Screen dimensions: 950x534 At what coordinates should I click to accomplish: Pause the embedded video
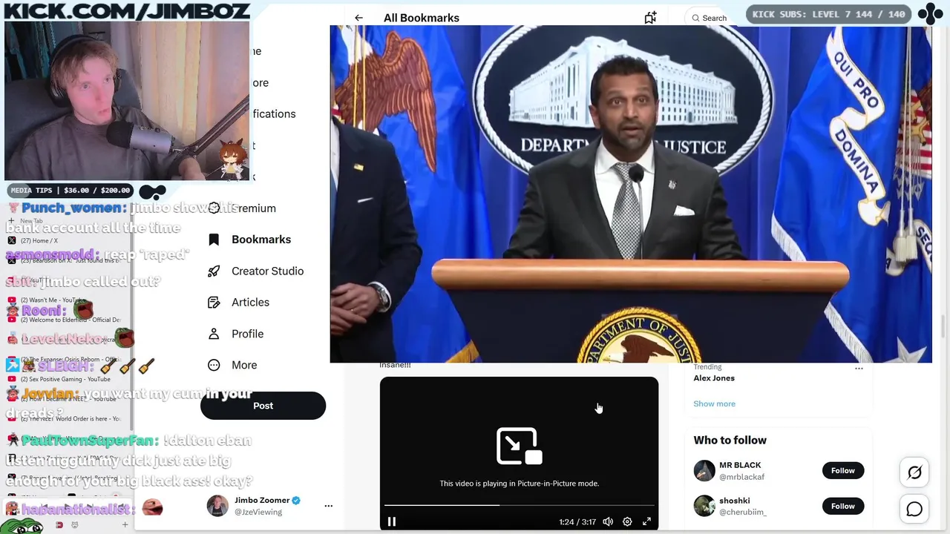click(392, 521)
